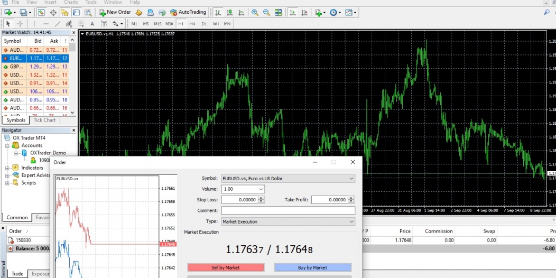Select the Cursor arrow tool
This screenshot has width=556, height=278.
(x=8, y=24)
